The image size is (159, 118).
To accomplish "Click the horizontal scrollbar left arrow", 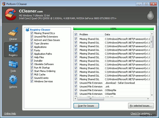I will (x=75, y=99).
